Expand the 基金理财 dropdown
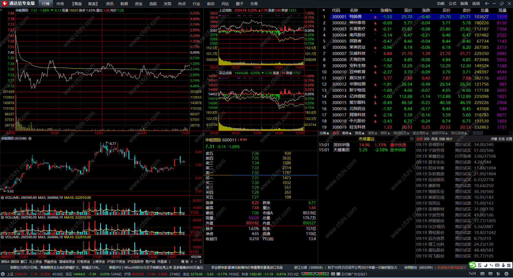 pos(421,133)
